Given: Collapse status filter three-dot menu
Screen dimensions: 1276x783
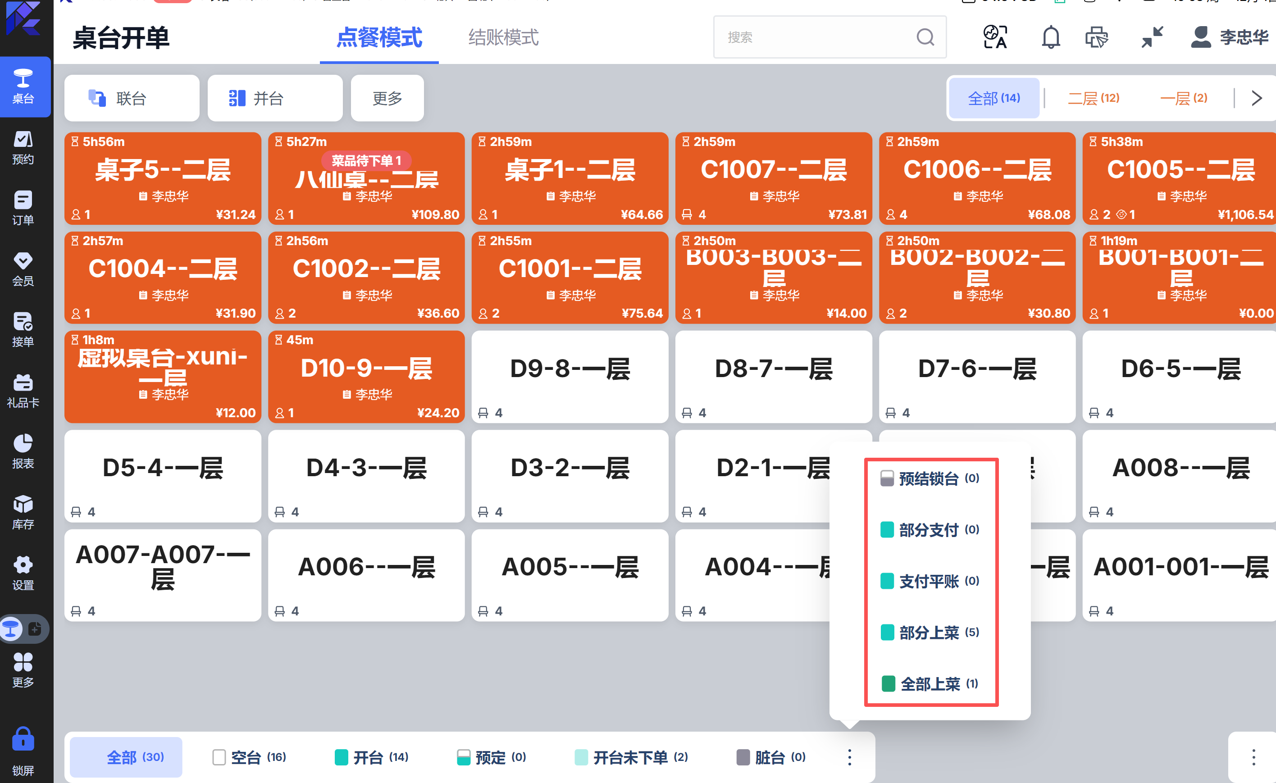Looking at the screenshot, I should 849,757.
